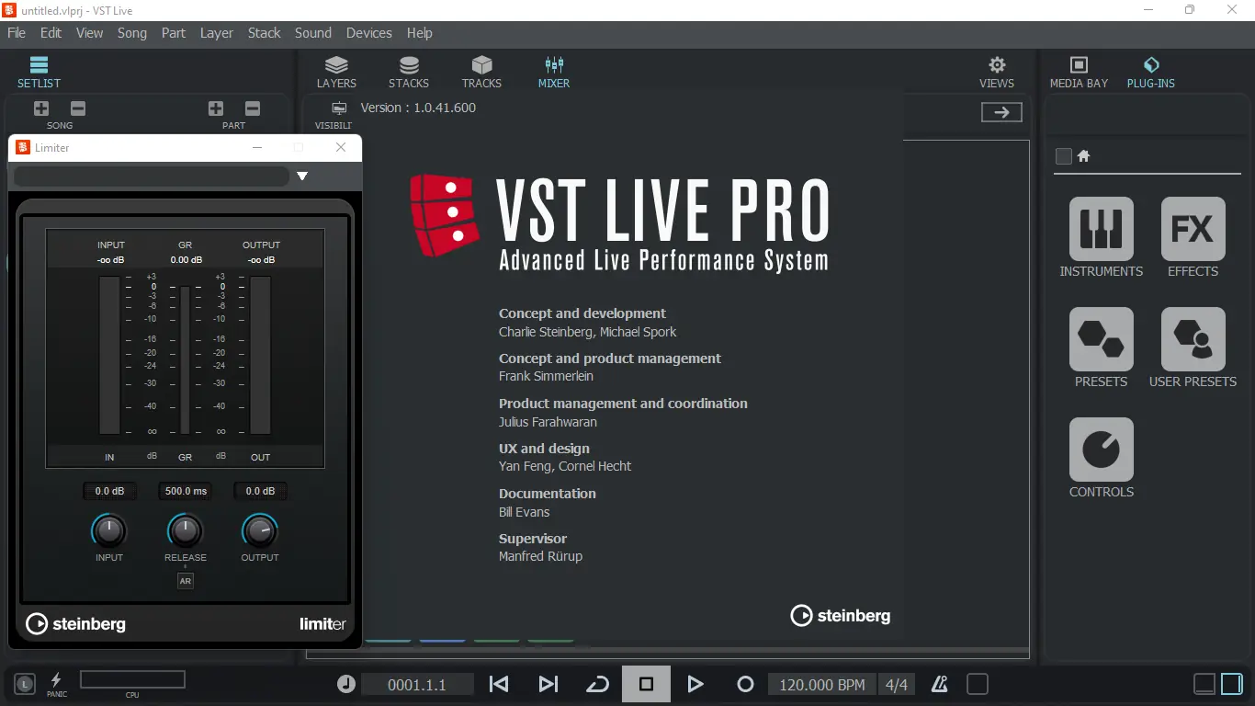Click the Steinberg logo in the Limiter
The height and width of the screenshot is (706, 1255).
coord(75,624)
